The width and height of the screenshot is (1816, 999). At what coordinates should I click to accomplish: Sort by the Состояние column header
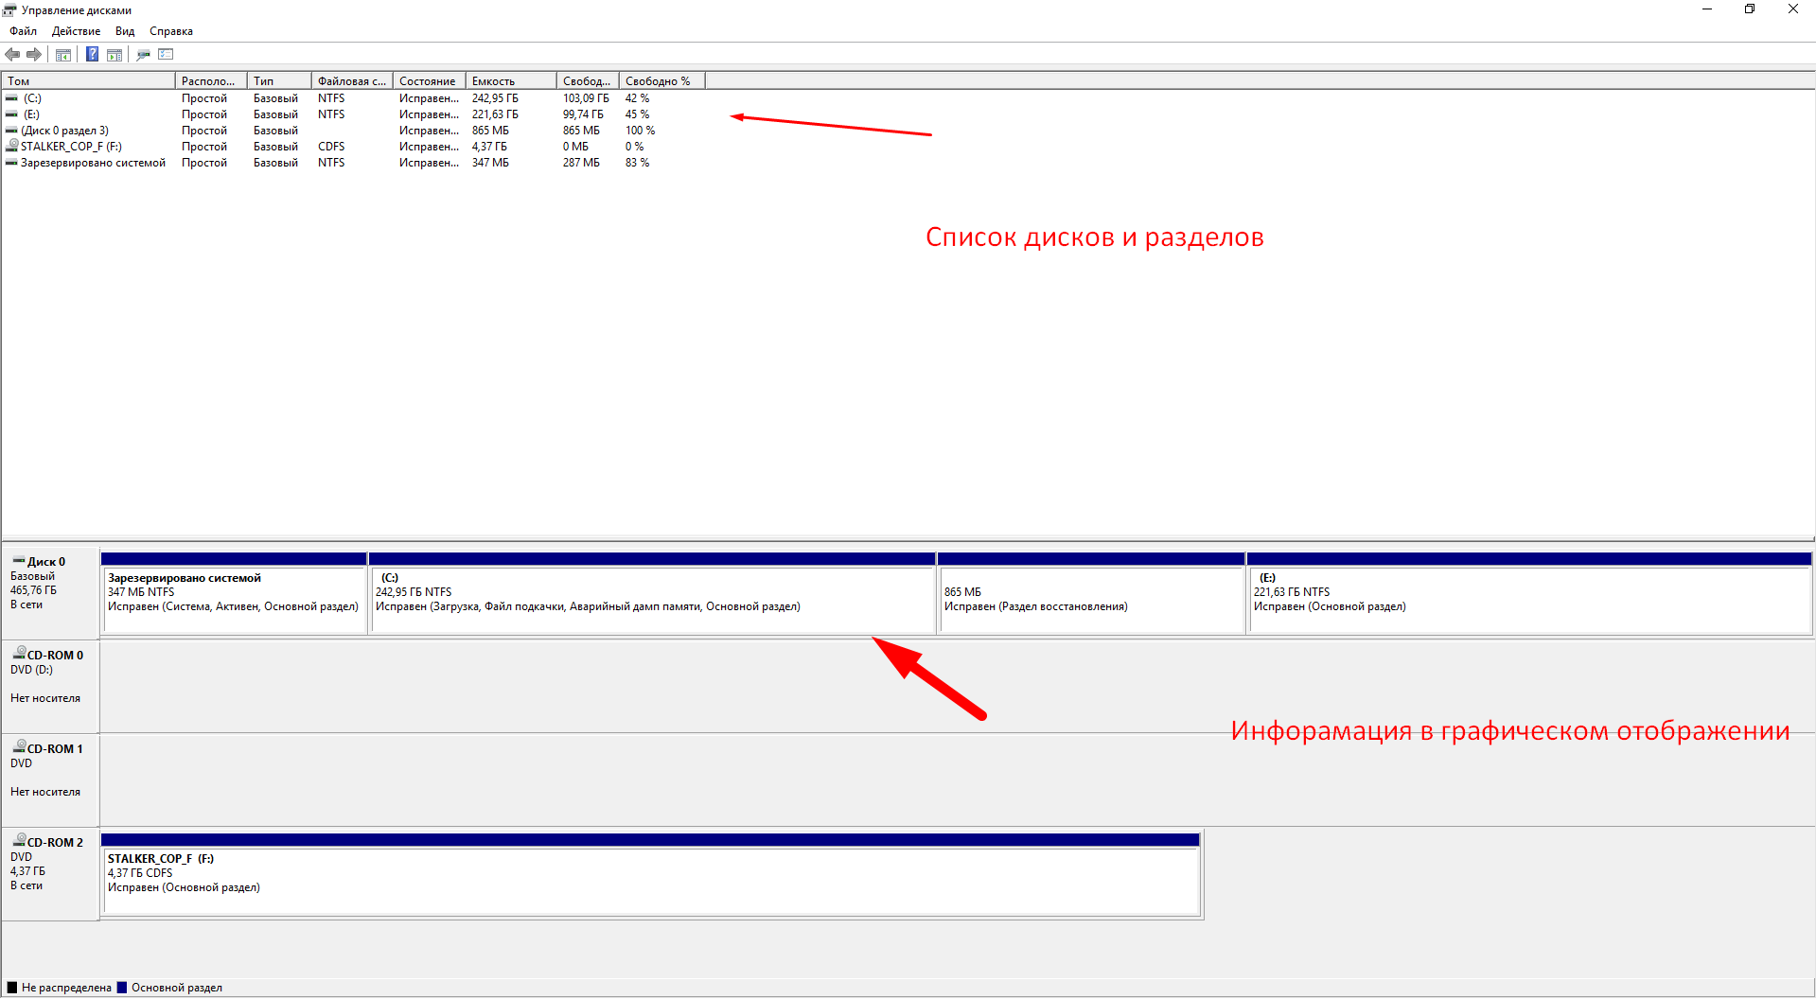pyautogui.click(x=429, y=81)
